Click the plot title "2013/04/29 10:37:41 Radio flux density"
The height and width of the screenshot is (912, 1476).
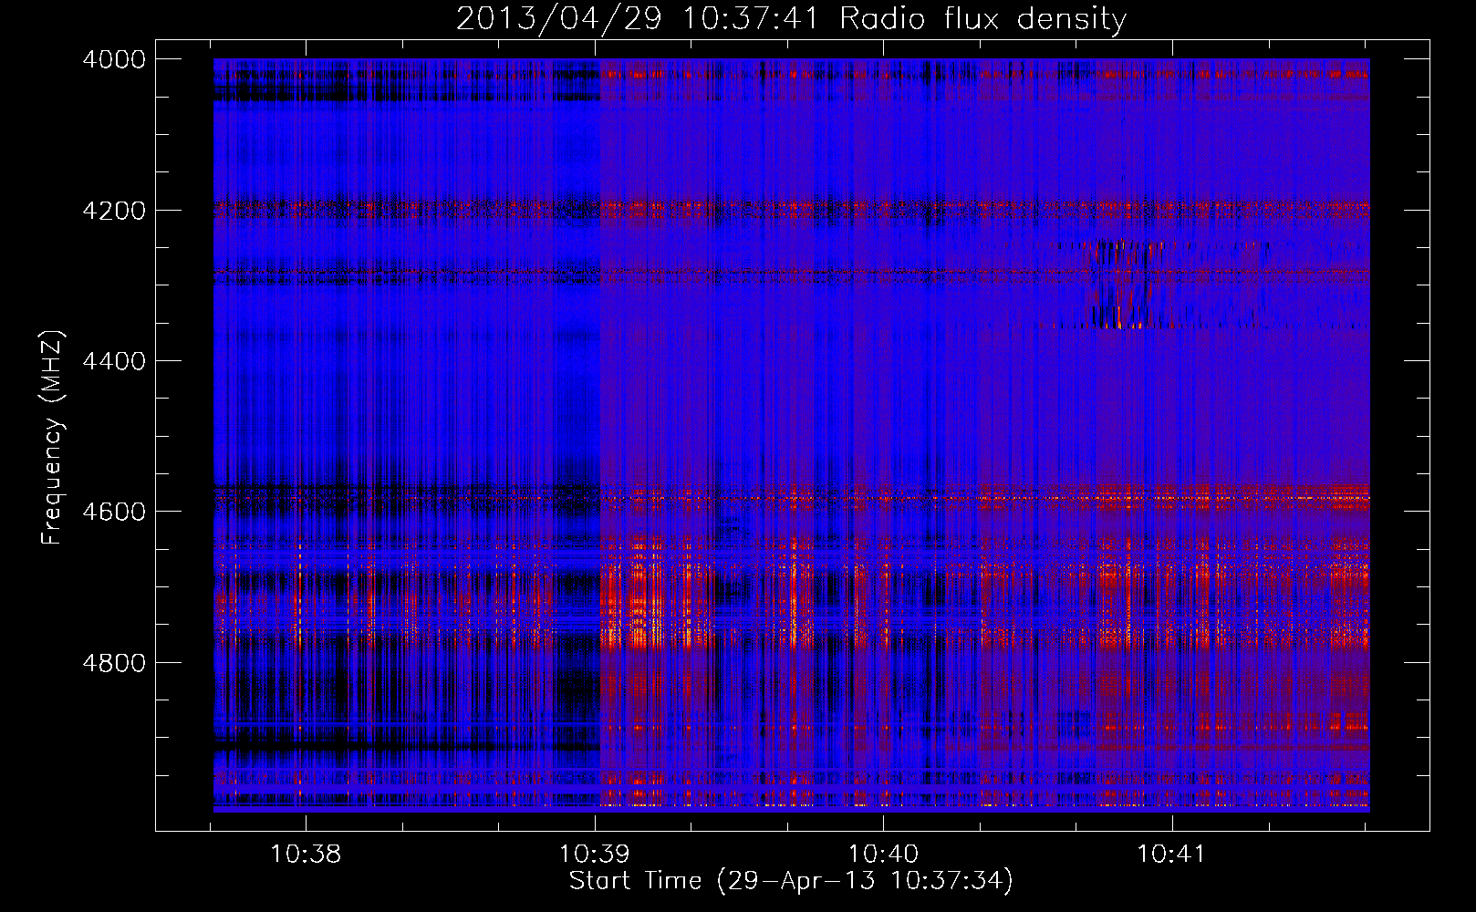tap(791, 18)
